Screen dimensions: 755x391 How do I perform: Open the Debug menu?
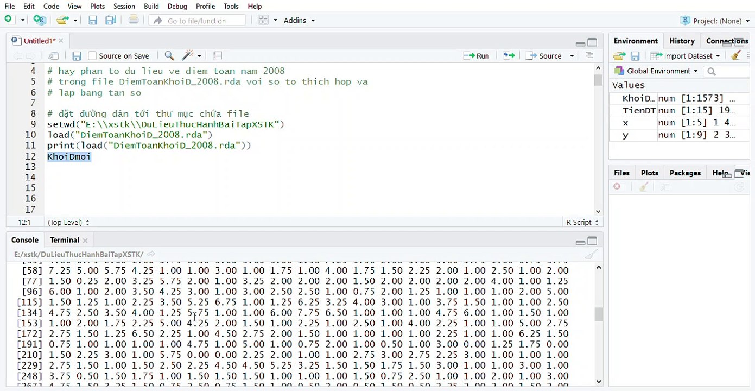click(177, 7)
